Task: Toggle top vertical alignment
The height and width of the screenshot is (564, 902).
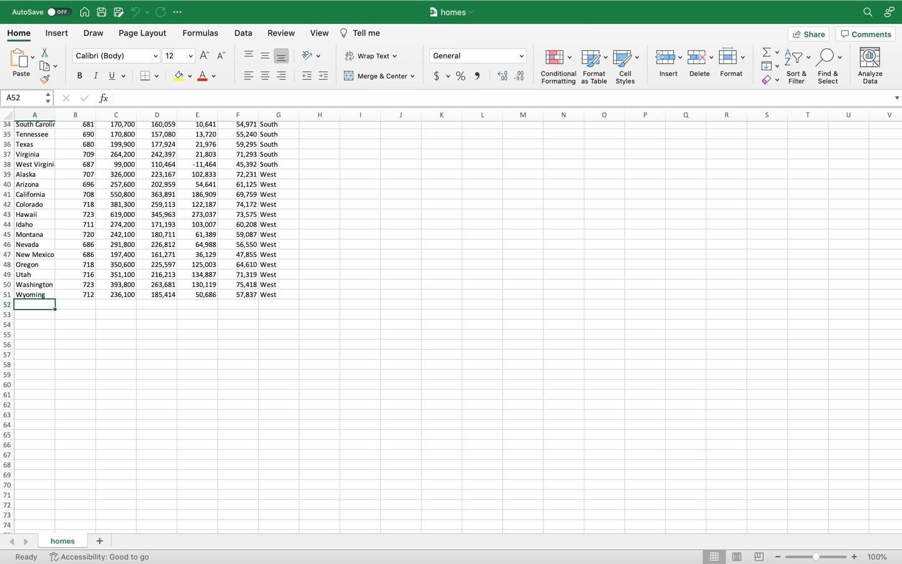Action: [249, 56]
